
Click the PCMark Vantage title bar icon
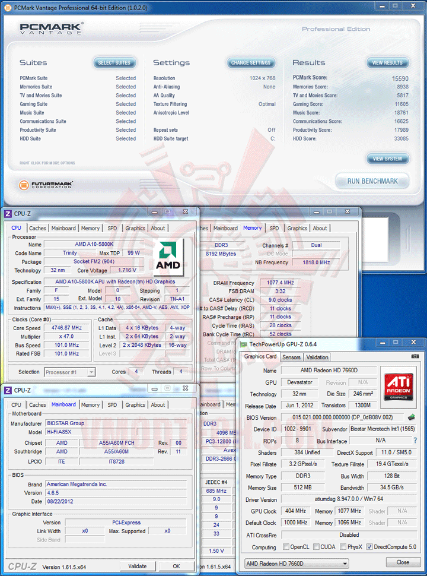pos(7,7)
